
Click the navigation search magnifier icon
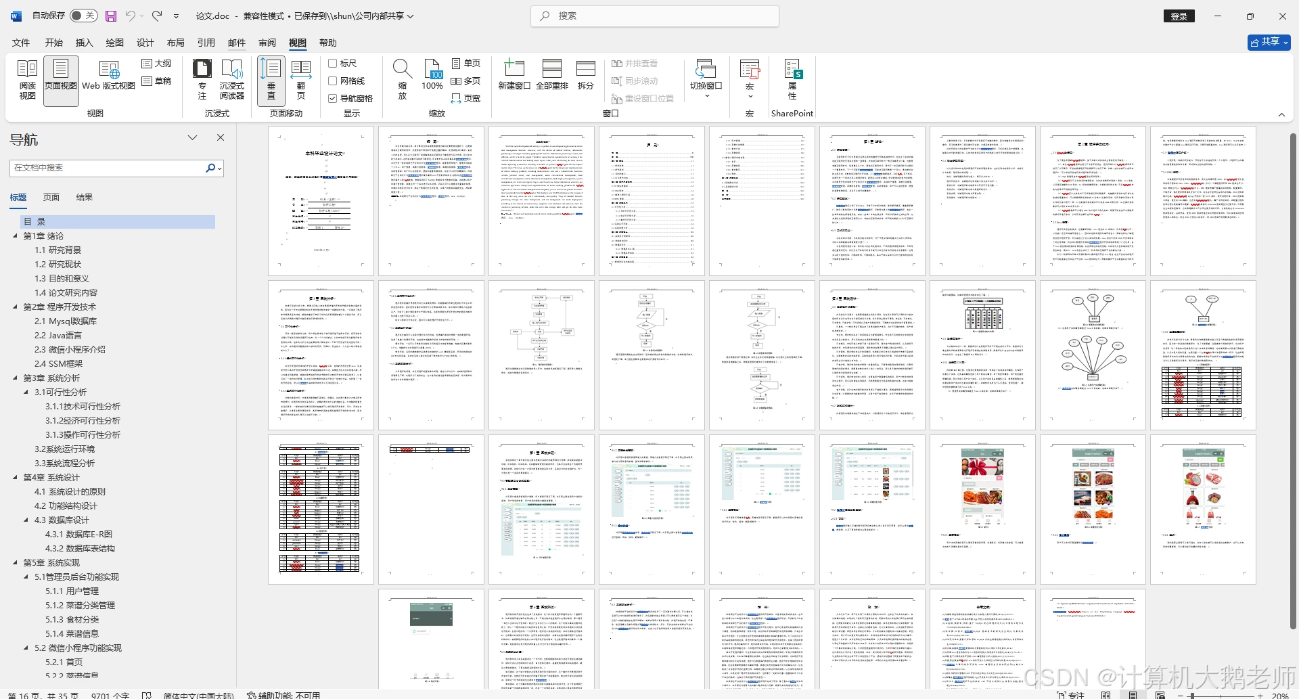click(210, 168)
